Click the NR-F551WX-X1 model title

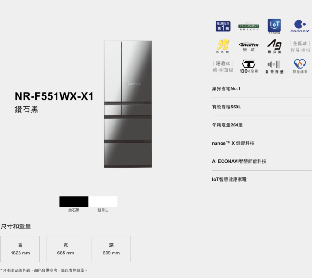[54, 96]
